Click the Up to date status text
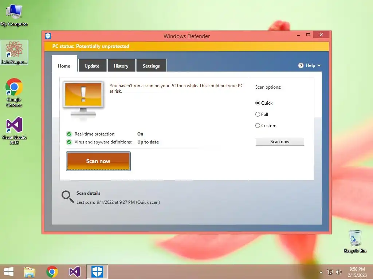The image size is (373, 279). click(148, 142)
